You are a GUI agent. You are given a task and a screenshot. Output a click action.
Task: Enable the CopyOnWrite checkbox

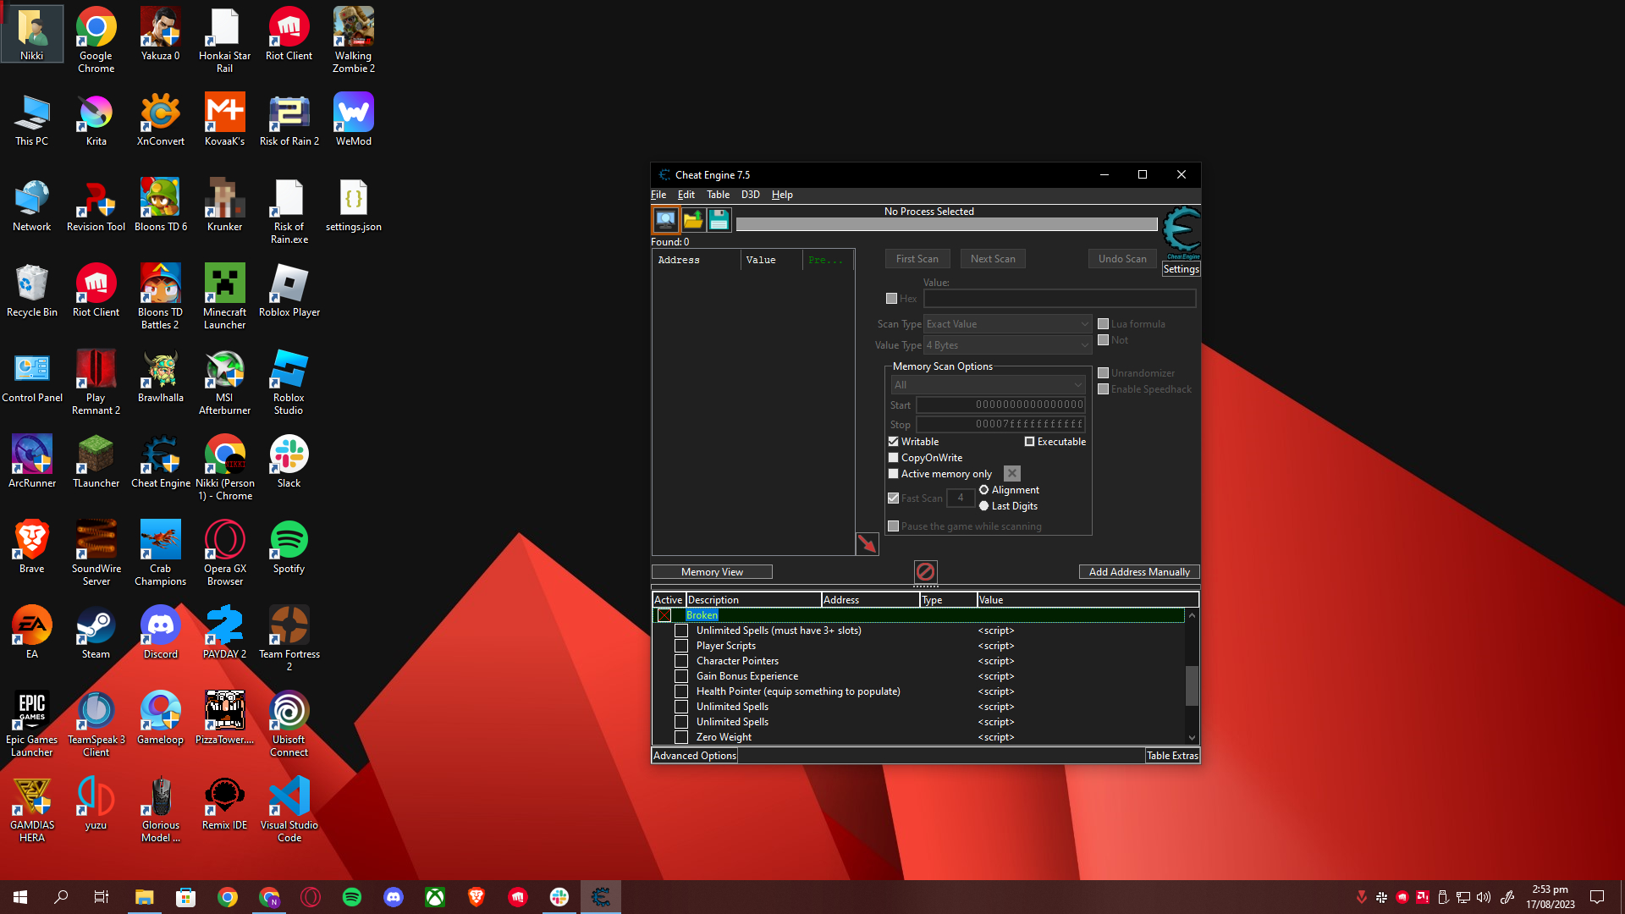coord(893,458)
